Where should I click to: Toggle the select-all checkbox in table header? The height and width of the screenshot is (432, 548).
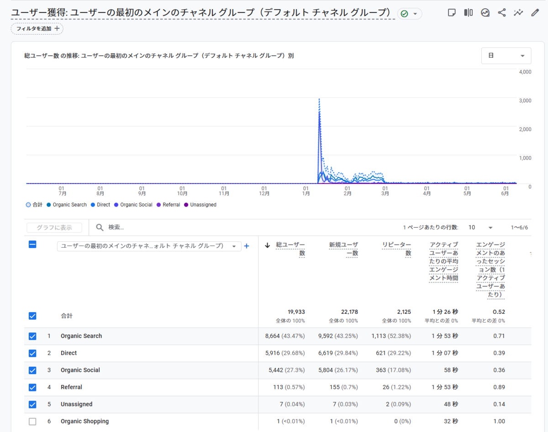32,245
